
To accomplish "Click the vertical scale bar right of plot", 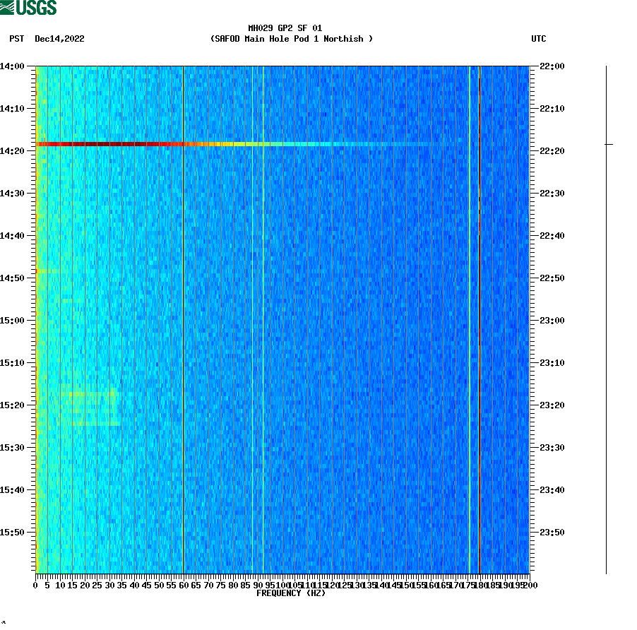I will (606, 318).
